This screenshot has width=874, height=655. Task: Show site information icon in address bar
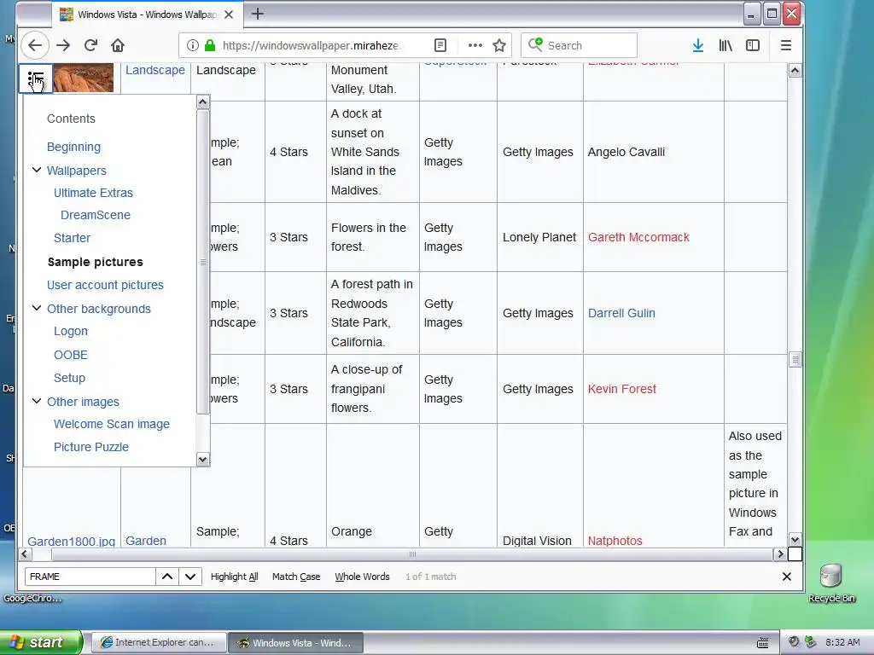[x=192, y=46]
